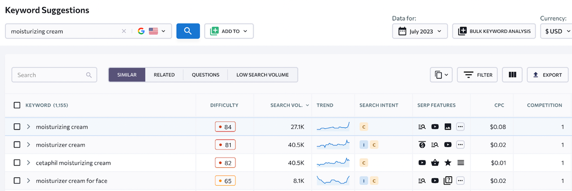Click dollar ads icon in moisturizer cream row
The width and height of the screenshot is (572, 191).
422,144
